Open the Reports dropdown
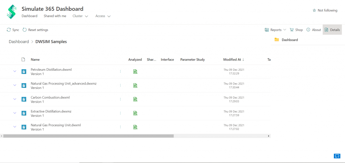The image size is (345, 163). pos(275,30)
